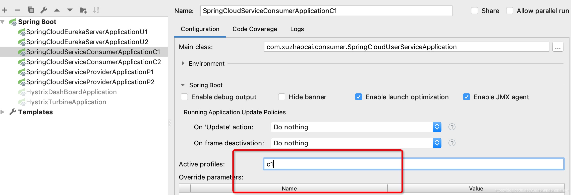The width and height of the screenshot is (571, 195).
Task: Collapse the Spring Boot tree node
Action: pos(3,22)
